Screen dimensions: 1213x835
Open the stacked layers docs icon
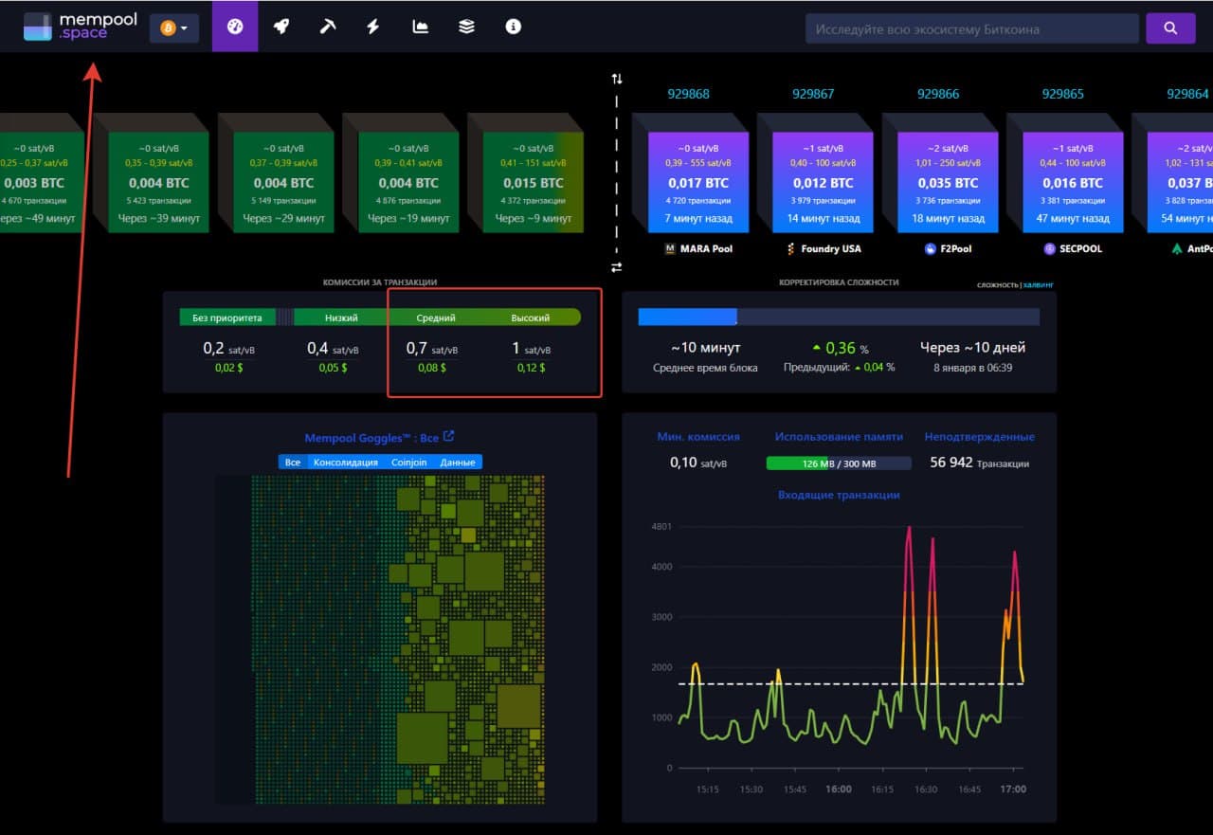466,27
